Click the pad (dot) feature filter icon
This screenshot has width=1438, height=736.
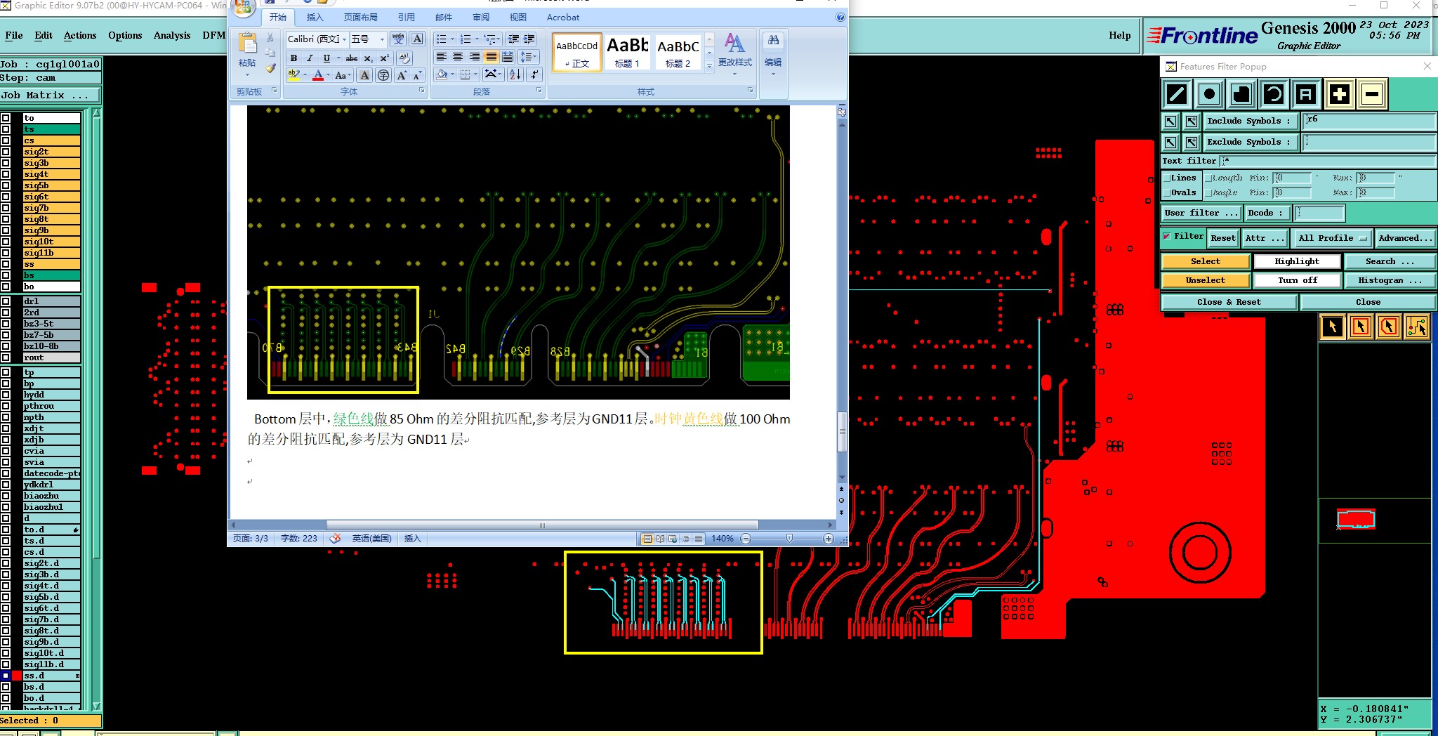1209,94
